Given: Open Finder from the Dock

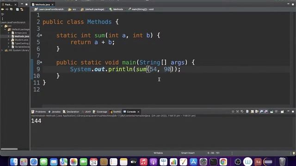Looking at the screenshot, I should (x=14, y=162).
